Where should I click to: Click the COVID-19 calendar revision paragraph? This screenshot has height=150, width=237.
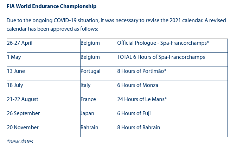[116, 25]
